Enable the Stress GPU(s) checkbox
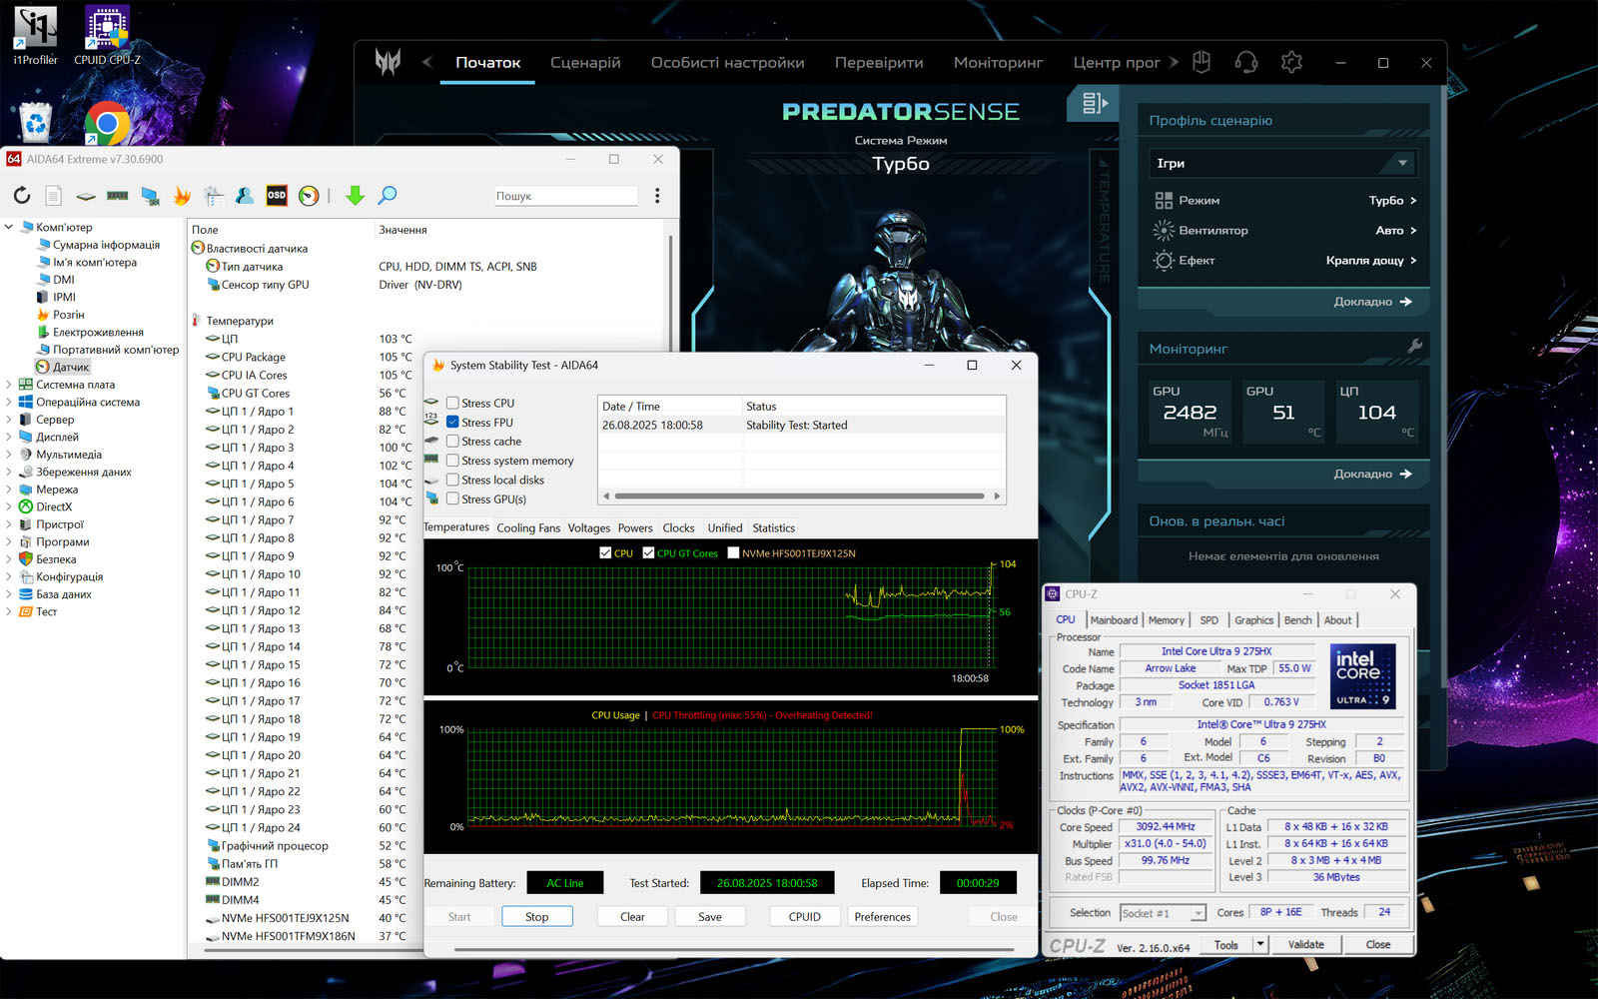 (x=452, y=499)
